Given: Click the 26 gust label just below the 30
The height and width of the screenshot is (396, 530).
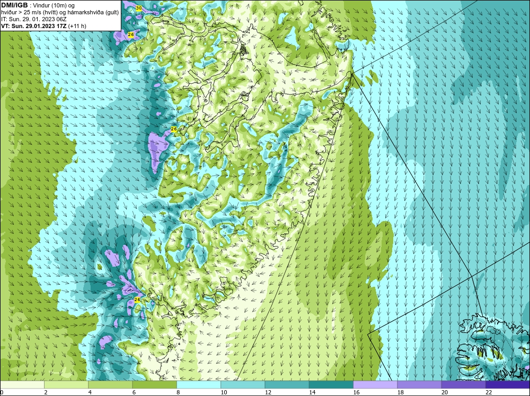Looking at the screenshot, I should click(x=131, y=34).
